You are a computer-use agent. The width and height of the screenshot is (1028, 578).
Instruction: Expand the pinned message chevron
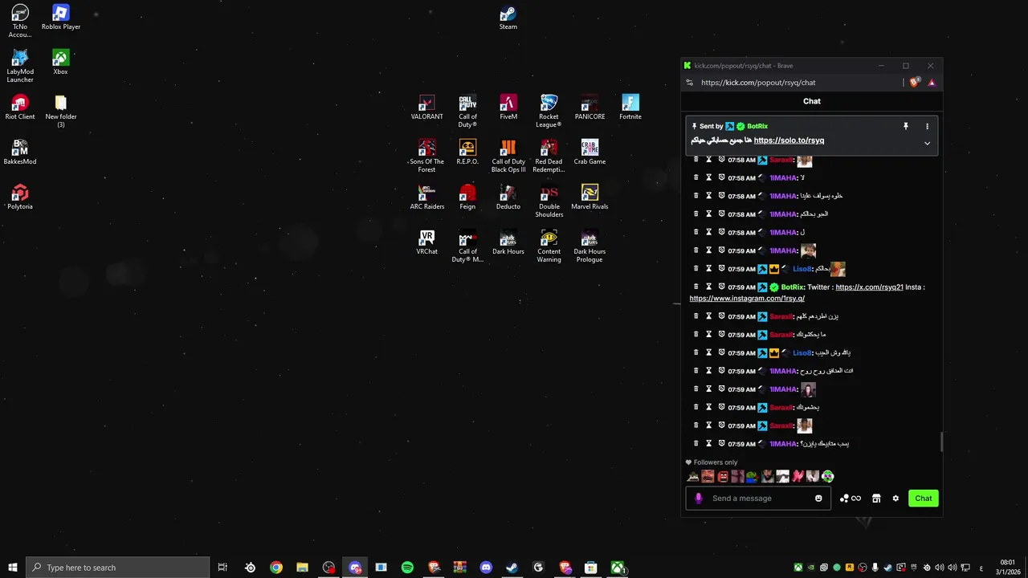[927, 144]
